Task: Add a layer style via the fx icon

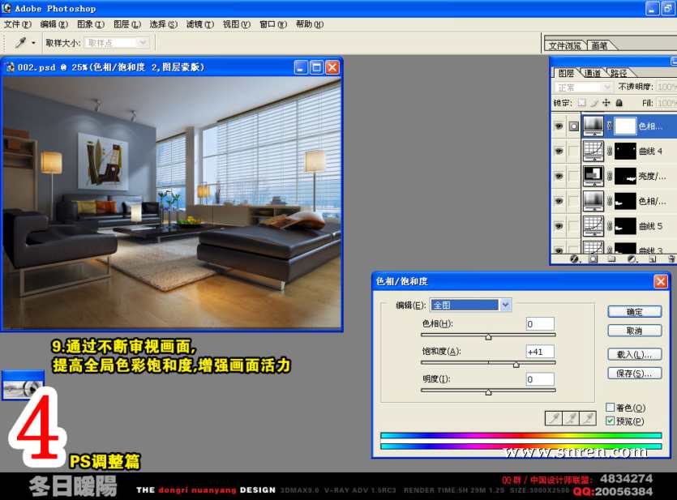Action: (574, 259)
